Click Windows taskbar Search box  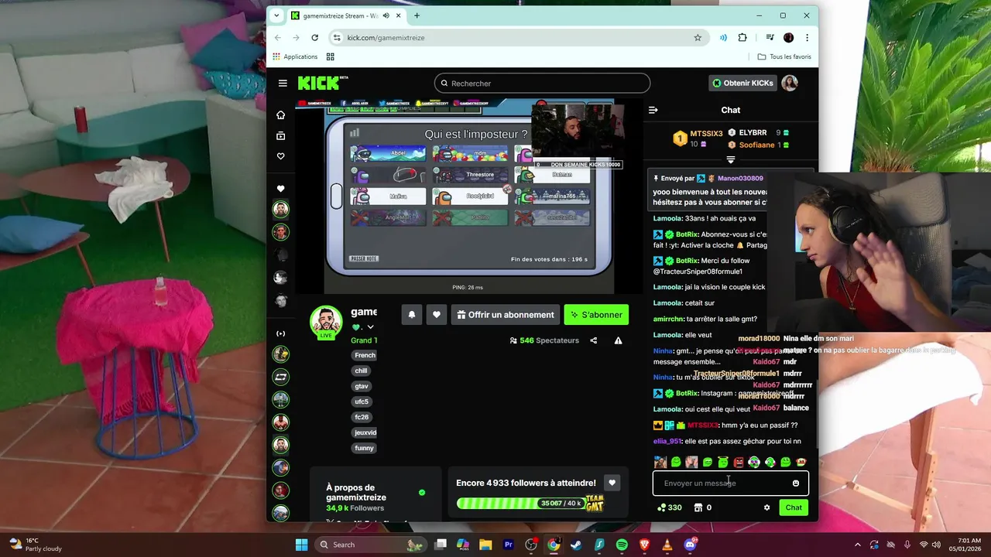(370, 545)
